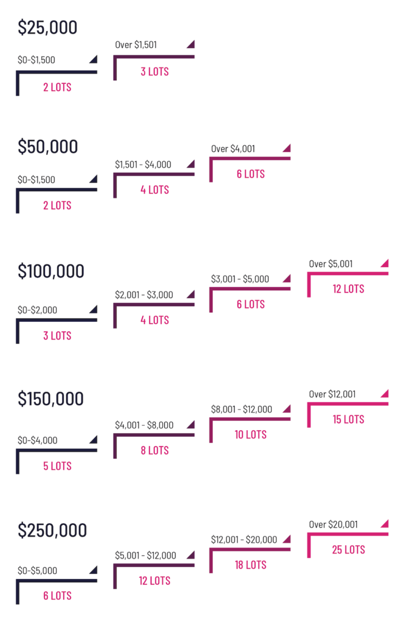Click the 10 LOTS tier label
Screen dimensions: 406x623
click(x=250, y=434)
